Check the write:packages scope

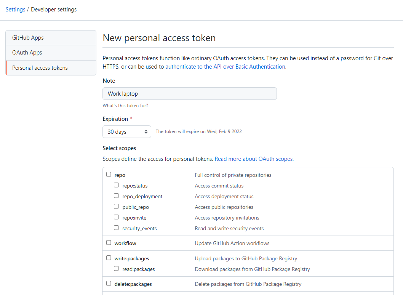(x=109, y=258)
